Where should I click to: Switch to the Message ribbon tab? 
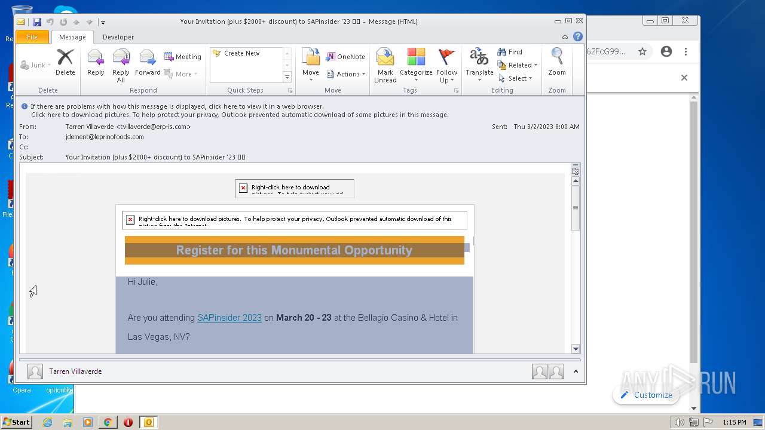pos(72,37)
